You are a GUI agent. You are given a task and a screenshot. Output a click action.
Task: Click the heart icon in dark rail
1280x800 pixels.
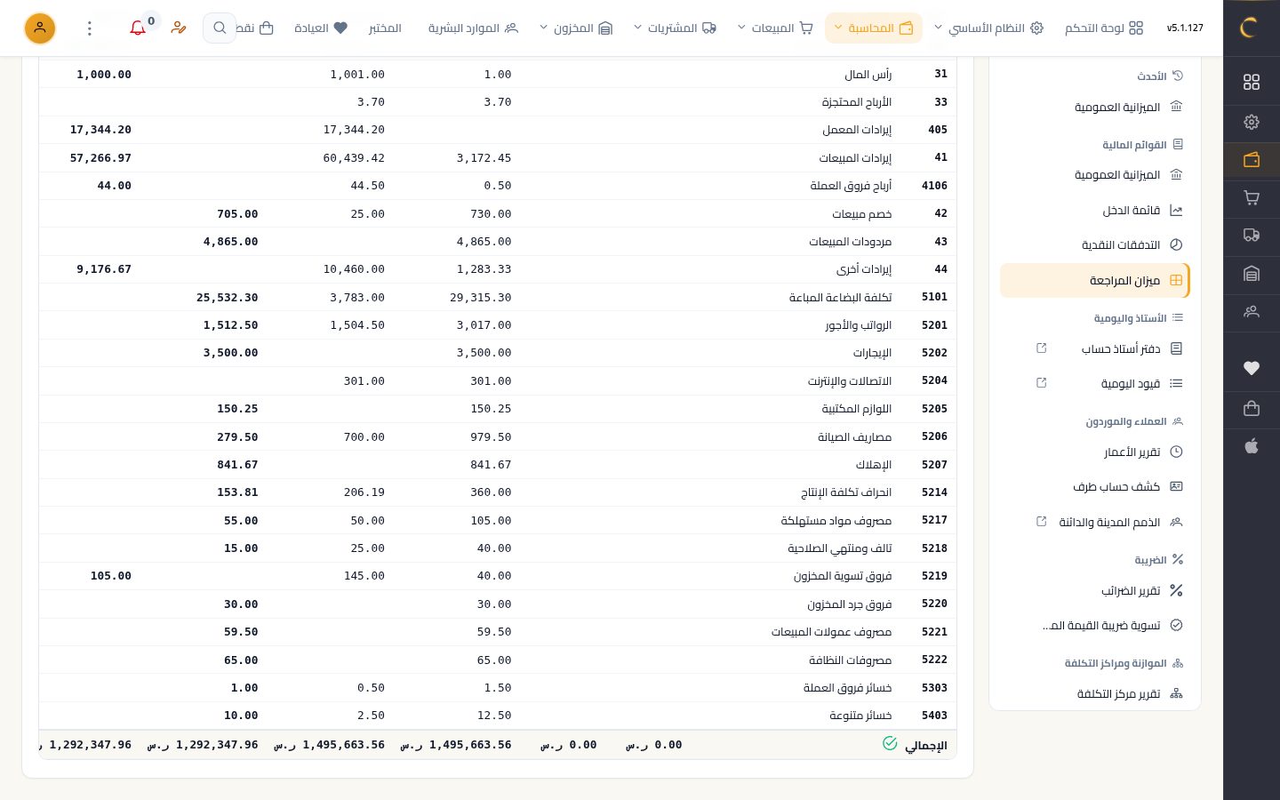tap(1252, 368)
